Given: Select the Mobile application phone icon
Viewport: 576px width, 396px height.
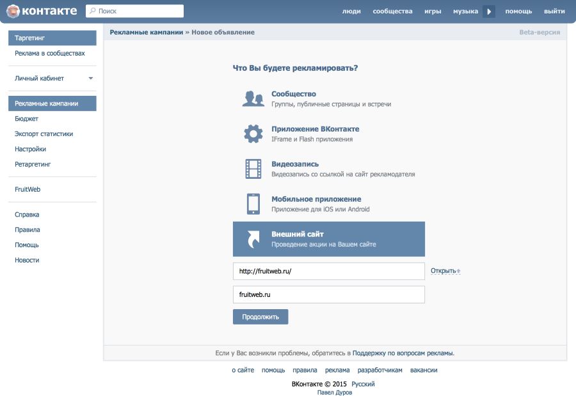Looking at the screenshot, I should point(253,204).
